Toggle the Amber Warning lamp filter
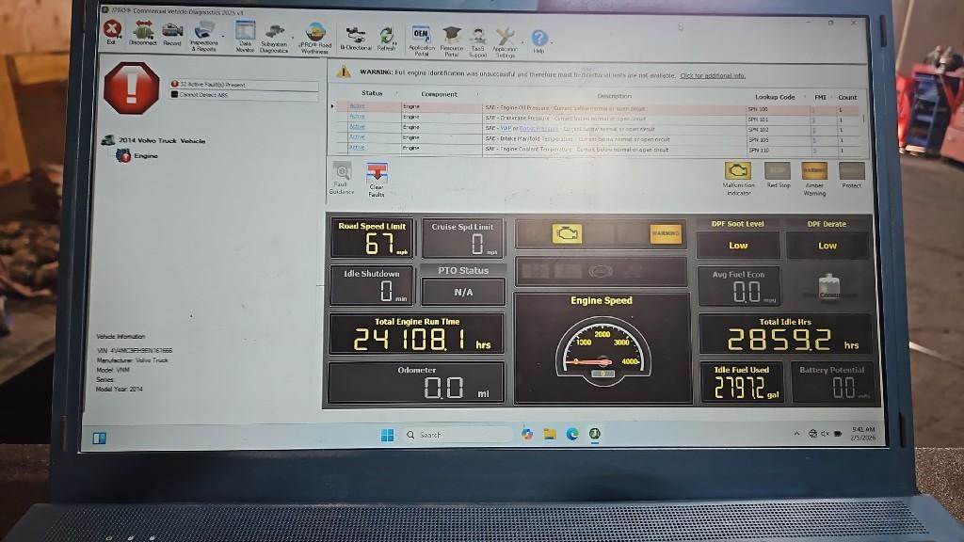964x542 pixels. coord(814,172)
